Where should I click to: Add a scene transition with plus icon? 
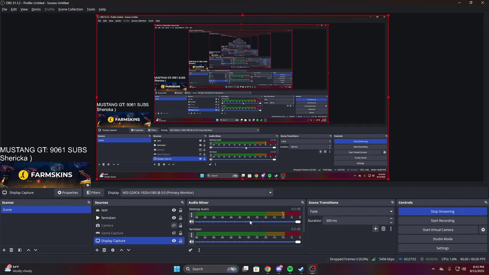click(376, 229)
